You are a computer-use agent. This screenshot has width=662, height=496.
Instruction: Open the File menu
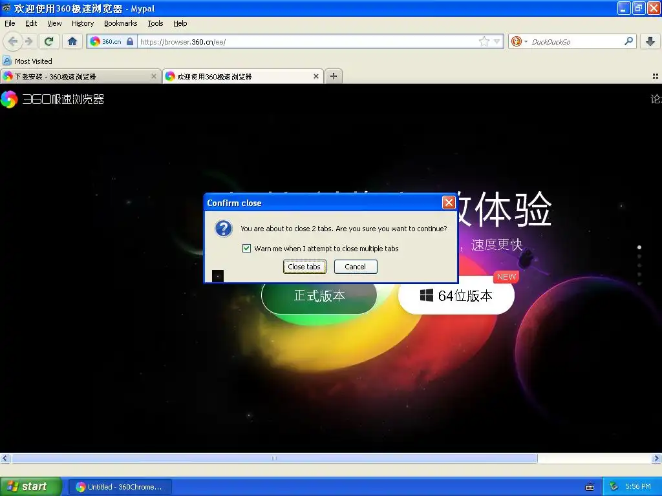10,23
